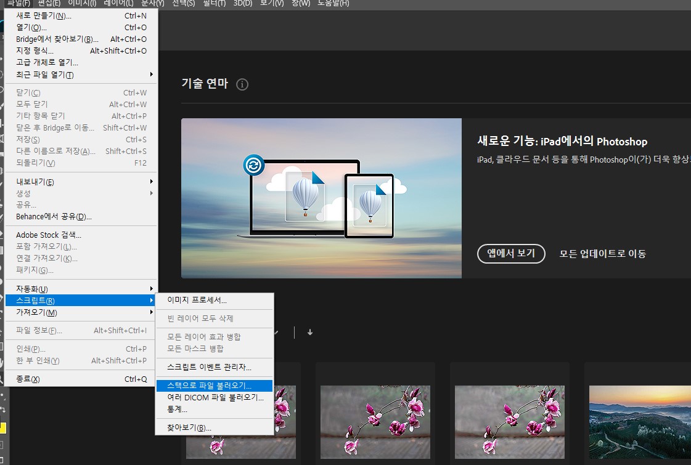The image size is (691, 465).
Task: Choose 모든 레이어 효과 병합
Action: click(x=215, y=337)
